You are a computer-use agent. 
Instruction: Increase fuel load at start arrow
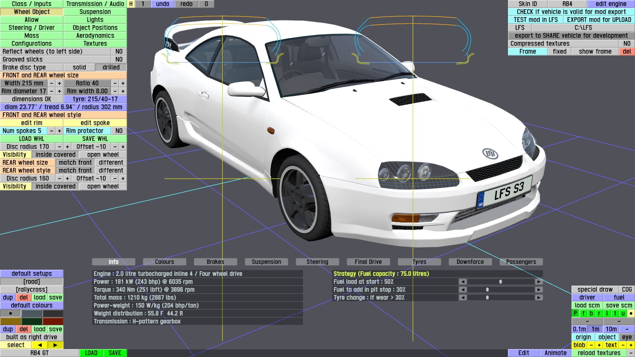pyautogui.click(x=539, y=282)
